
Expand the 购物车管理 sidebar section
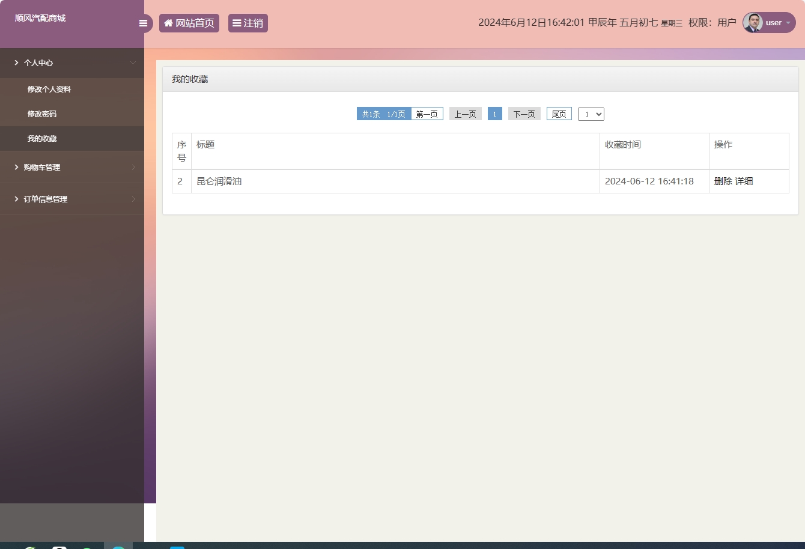point(72,167)
